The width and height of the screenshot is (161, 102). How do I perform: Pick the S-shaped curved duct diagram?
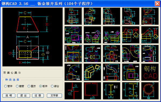(112, 72)
